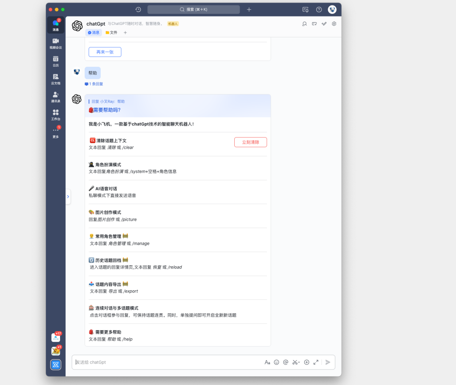Click the pin/marked messages checkmark icon
The image size is (456, 385).
point(324,24)
